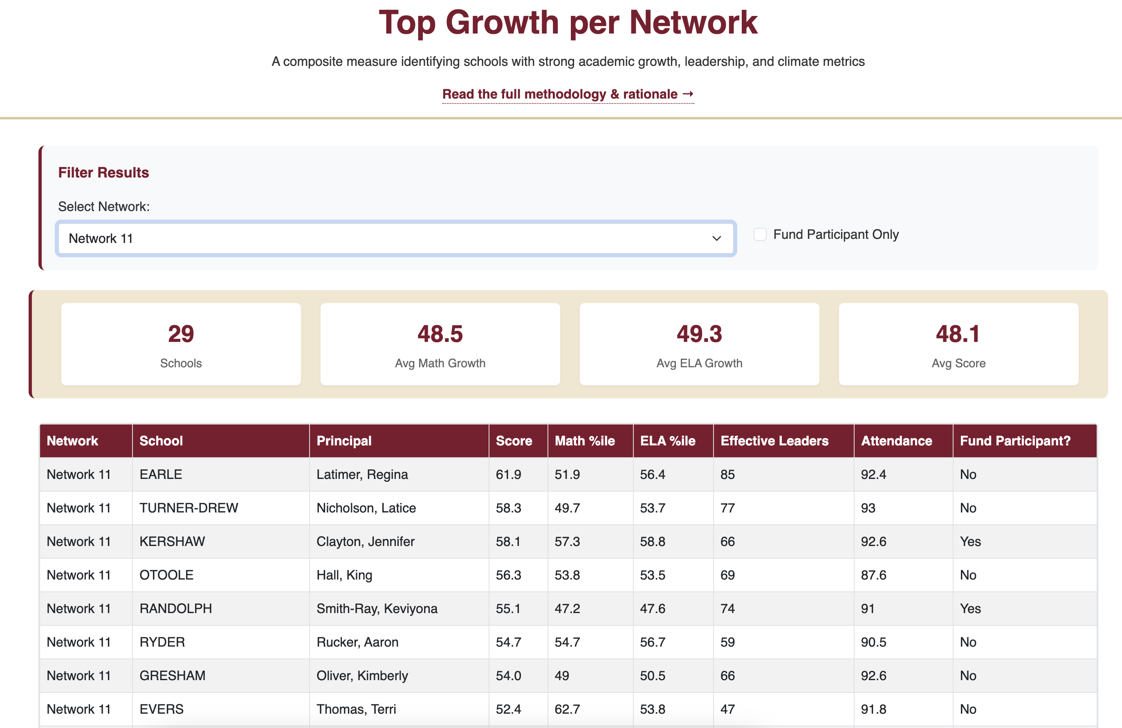Click the dropdown chevron arrow icon
Viewport: 1122px width, 728px height.
tap(716, 238)
